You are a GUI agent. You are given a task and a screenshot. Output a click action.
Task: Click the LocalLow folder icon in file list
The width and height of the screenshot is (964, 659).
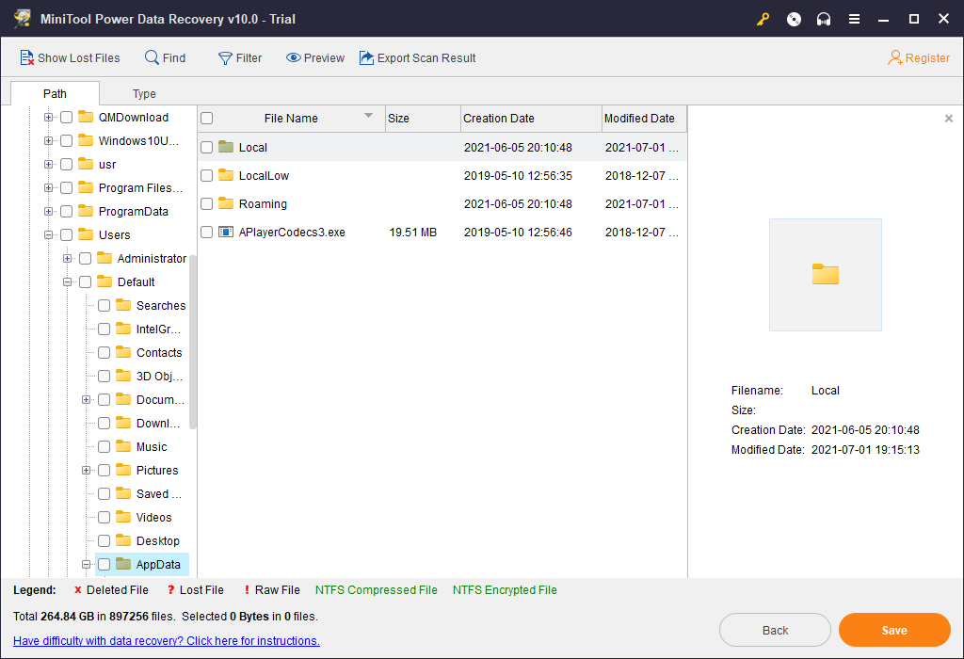226,175
